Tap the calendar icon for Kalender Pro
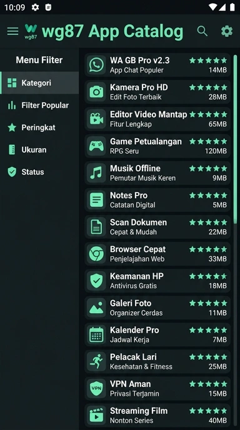The width and height of the screenshot is (240, 430). tap(96, 334)
